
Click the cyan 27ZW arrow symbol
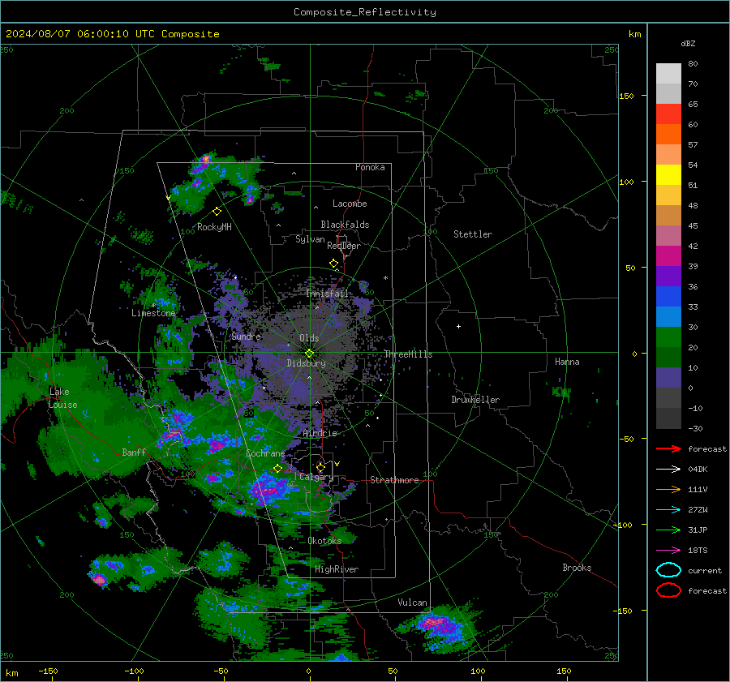(668, 510)
